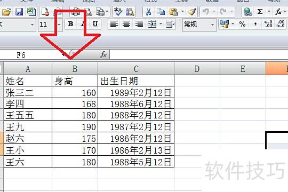
Task: Select the 身高 header cell
Action: coord(75,81)
